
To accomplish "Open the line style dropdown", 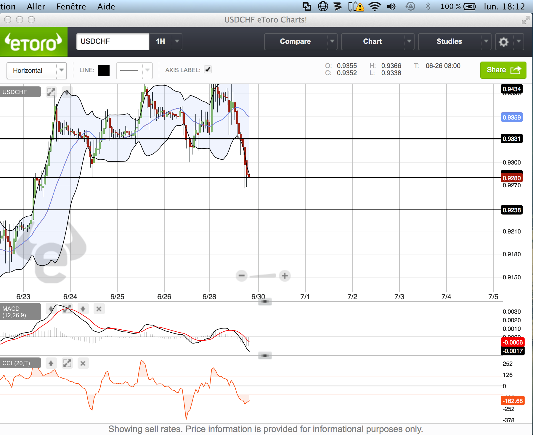I will (147, 70).
